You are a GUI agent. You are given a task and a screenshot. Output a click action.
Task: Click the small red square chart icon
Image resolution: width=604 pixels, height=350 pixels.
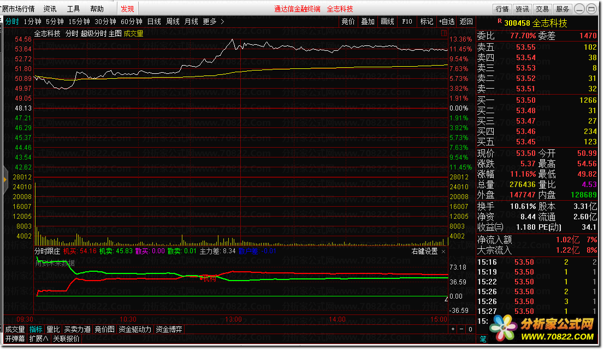point(444,33)
